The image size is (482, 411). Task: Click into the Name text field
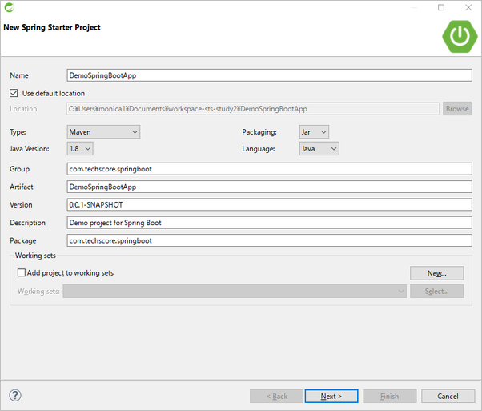coord(270,75)
